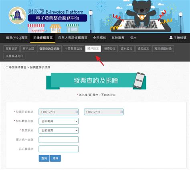This screenshot has height=170, width=190.
Task: Click the black bear mascot in the header
Action: tap(141, 13)
